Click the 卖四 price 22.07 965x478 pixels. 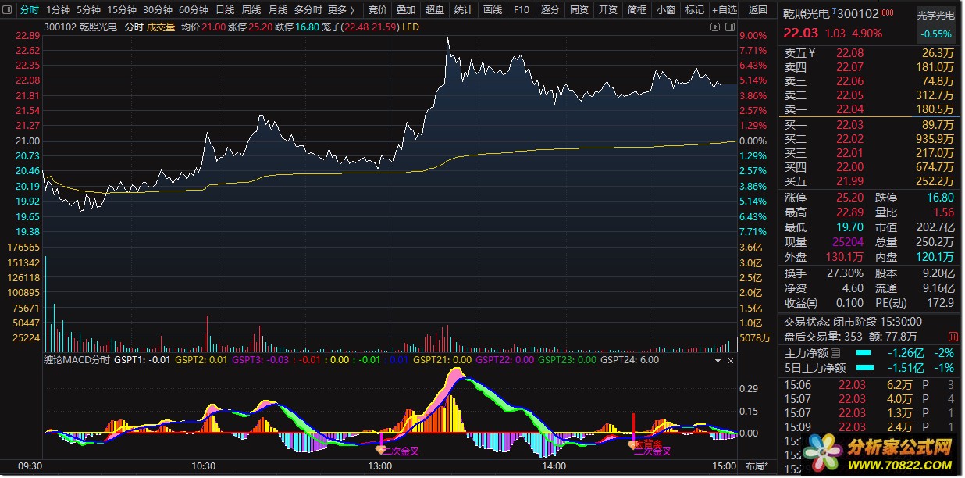850,67
